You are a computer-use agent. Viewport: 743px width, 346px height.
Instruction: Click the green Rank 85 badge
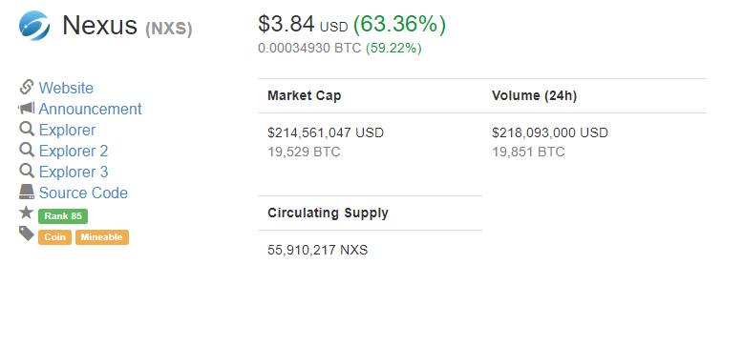[63, 216]
